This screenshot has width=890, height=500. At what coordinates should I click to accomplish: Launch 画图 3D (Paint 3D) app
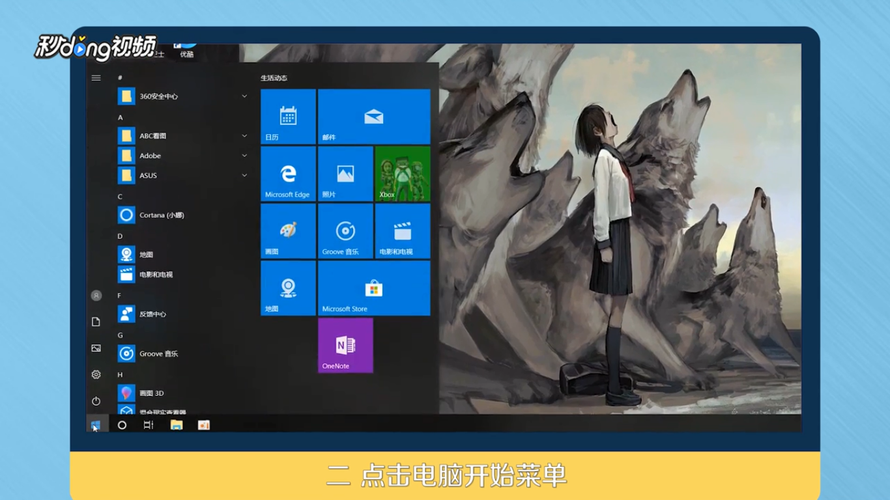point(183,393)
